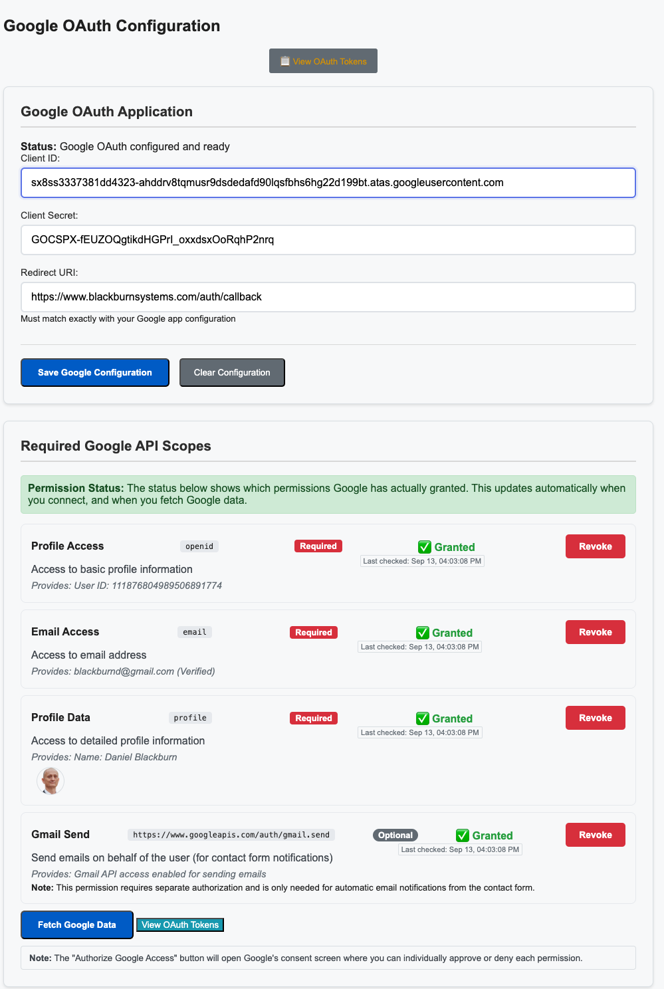Click the Granted checkmark icon for Email Access
This screenshot has height=989, width=664.
pyautogui.click(x=423, y=633)
